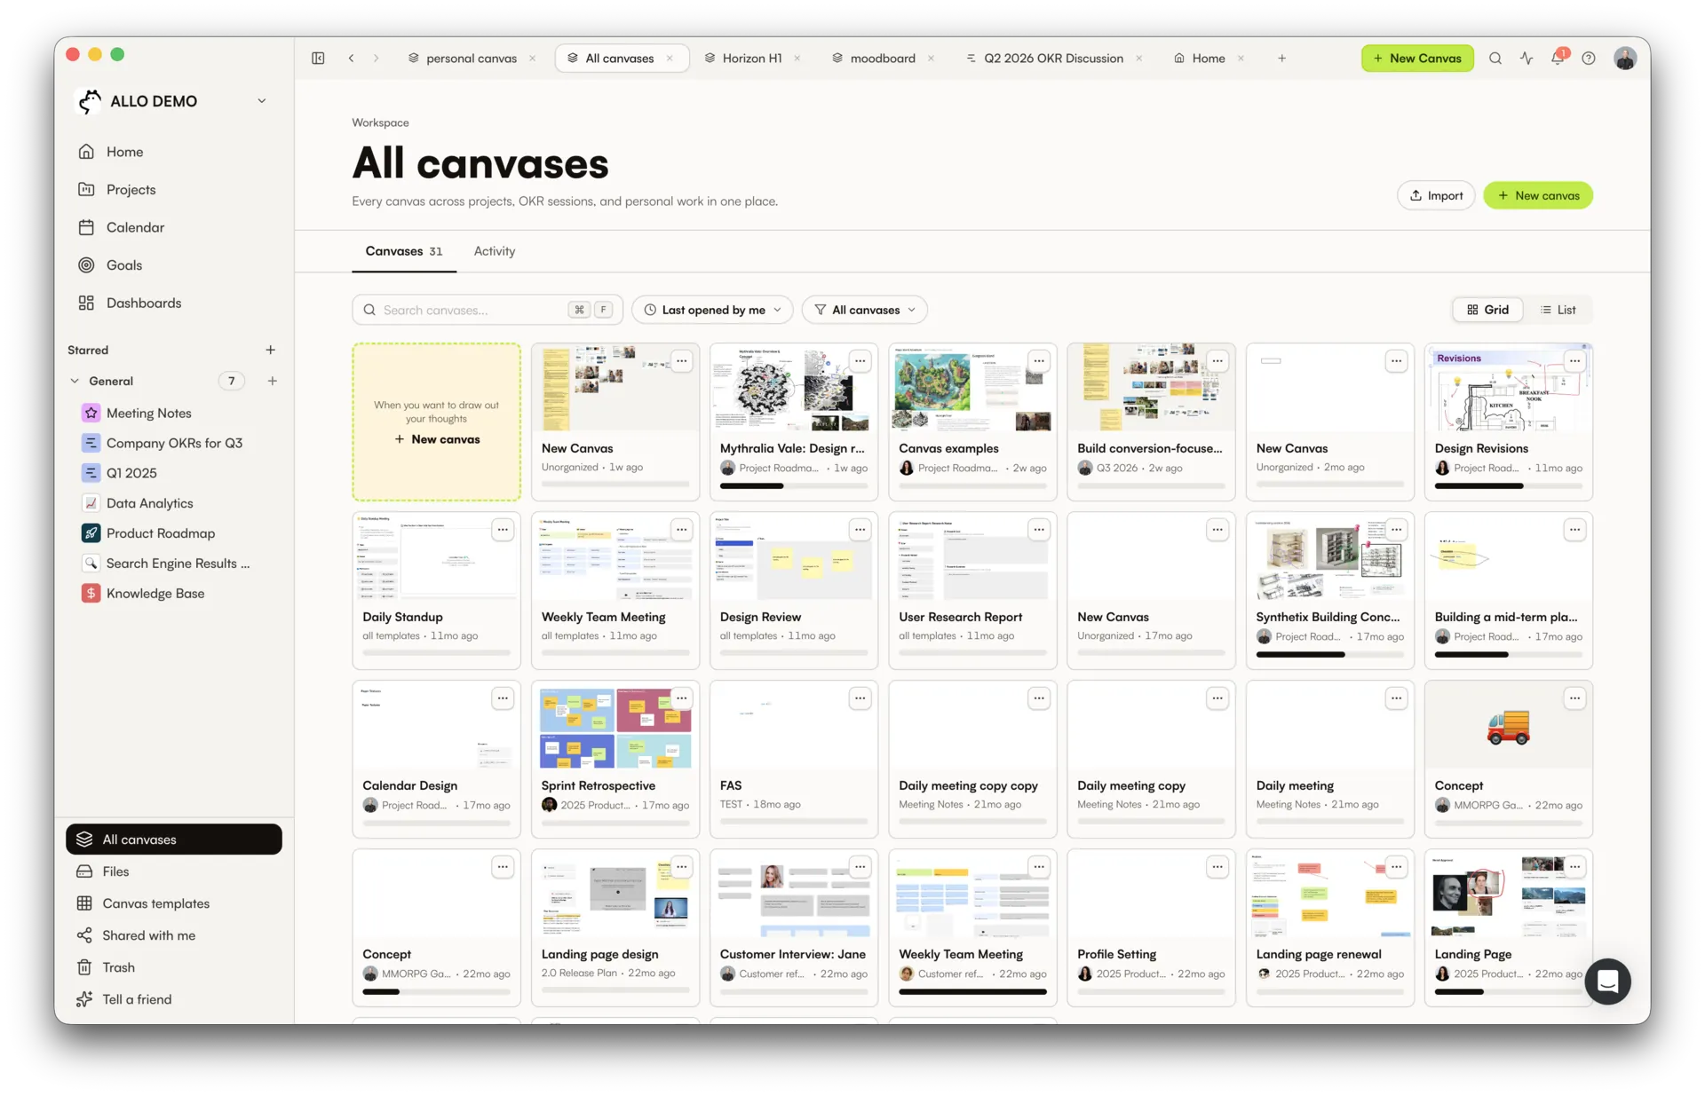
Task: Open the Landing Page thumbnail
Action: click(1508, 895)
